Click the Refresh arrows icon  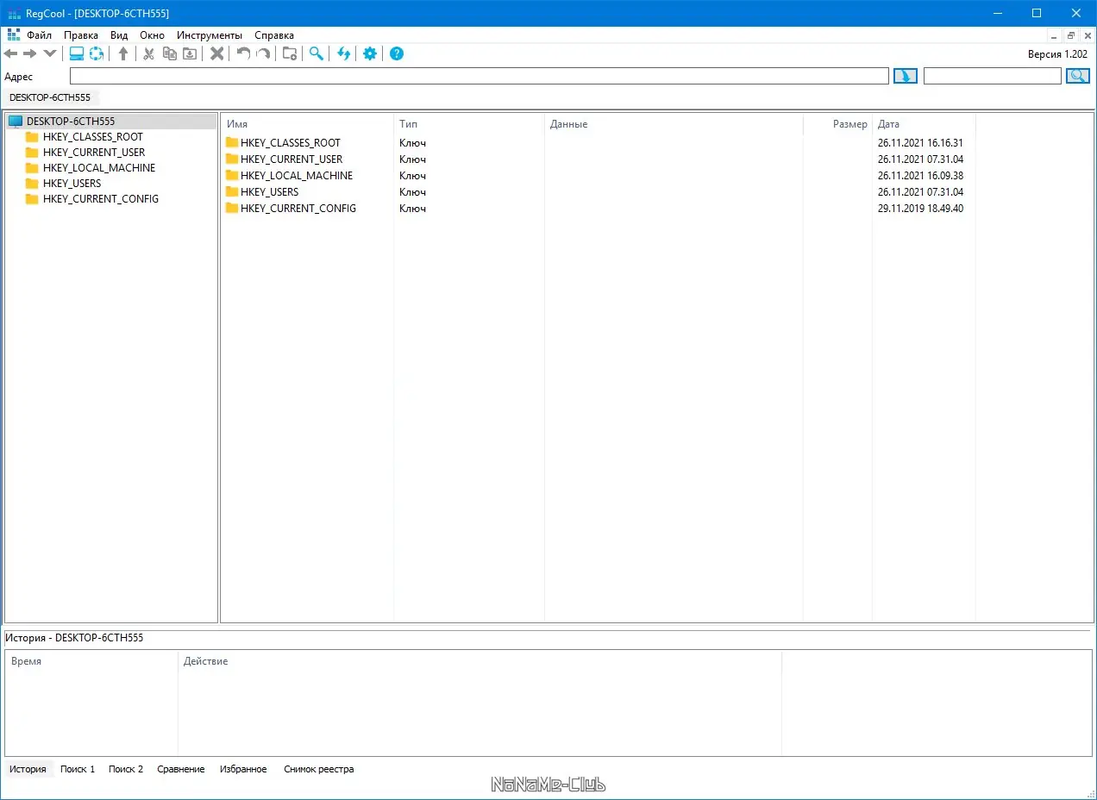click(x=343, y=53)
